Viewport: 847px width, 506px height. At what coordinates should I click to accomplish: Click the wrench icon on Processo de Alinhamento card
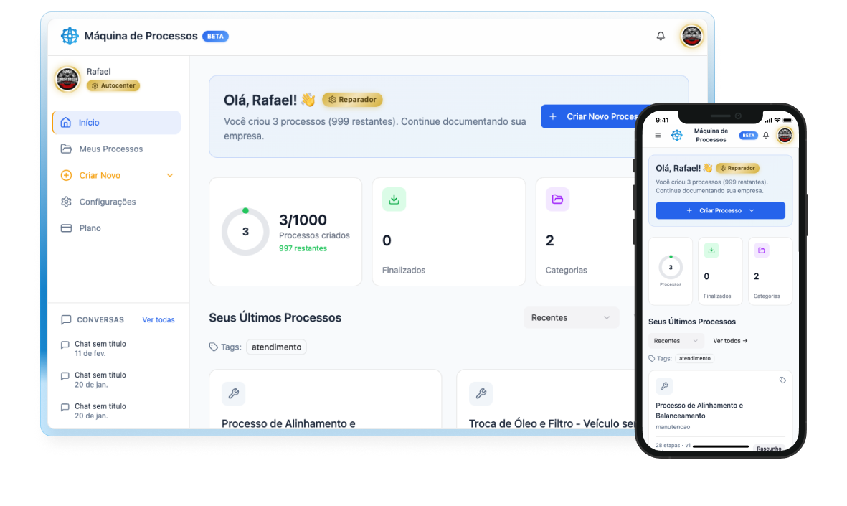point(233,393)
